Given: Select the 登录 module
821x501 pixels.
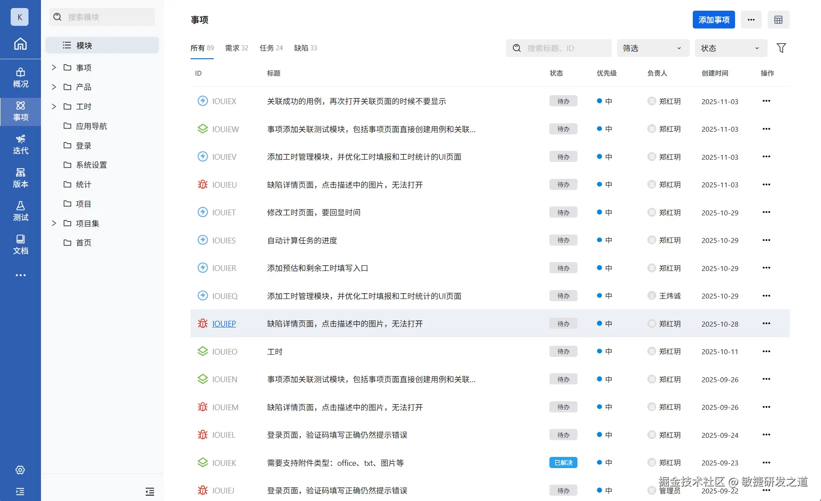Looking at the screenshot, I should pos(83,145).
